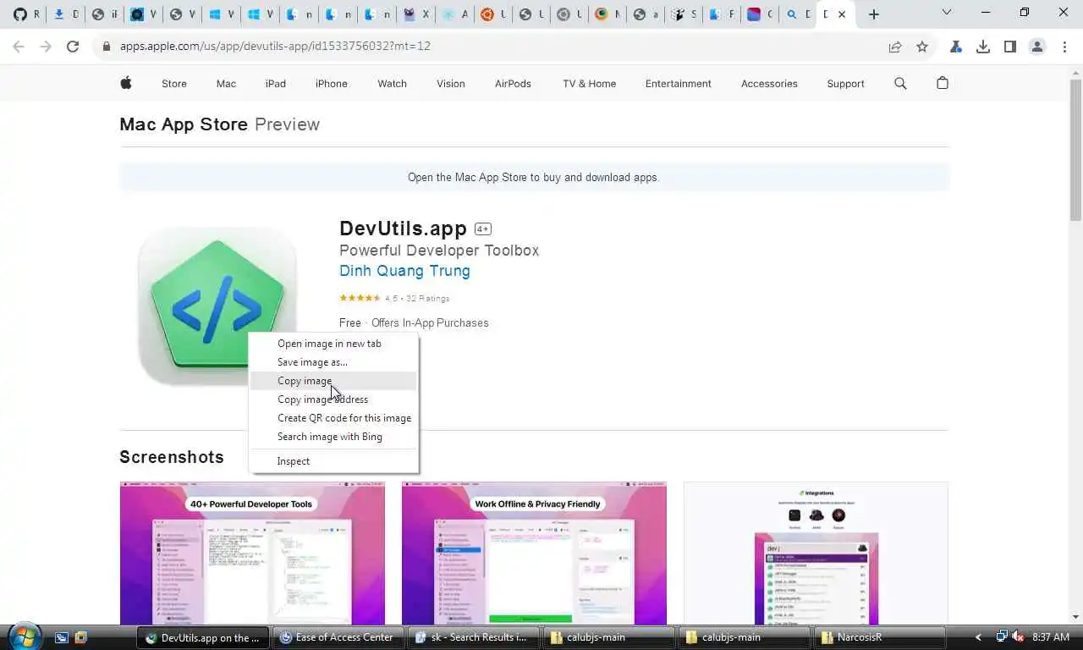Open the Dinh Quang Trung developer link

pos(404,271)
